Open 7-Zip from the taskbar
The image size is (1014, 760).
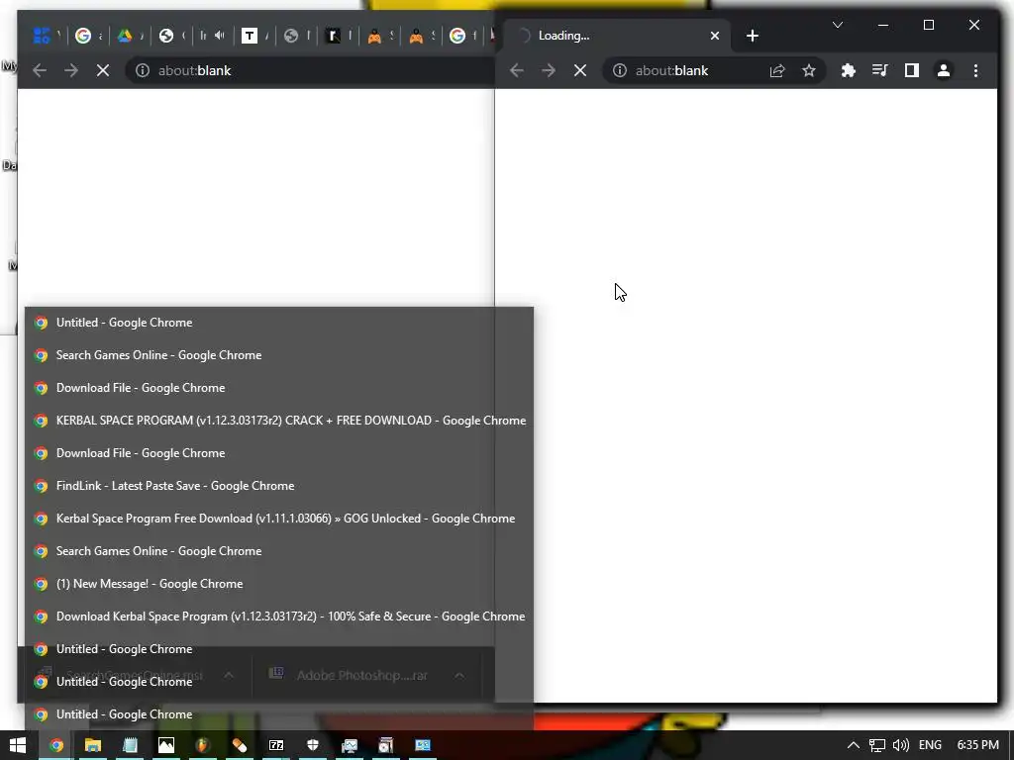[276, 745]
